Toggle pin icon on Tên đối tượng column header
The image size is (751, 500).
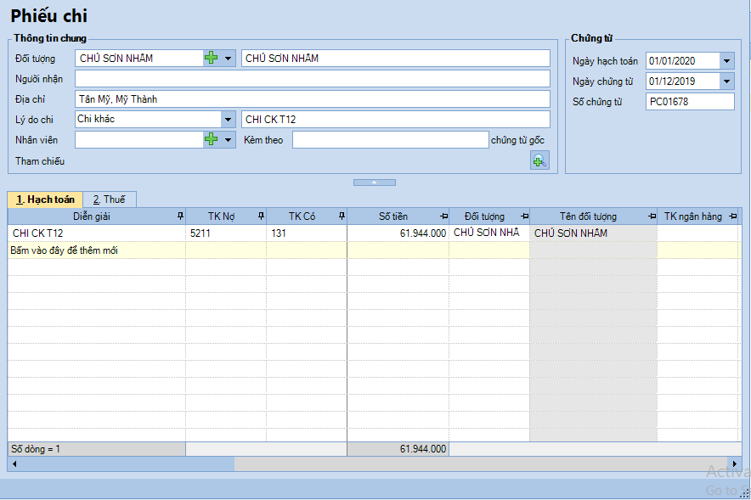tap(651, 216)
